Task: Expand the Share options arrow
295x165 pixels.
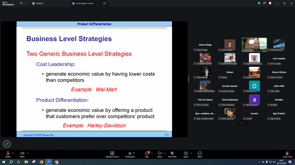Action: (x=192, y=153)
